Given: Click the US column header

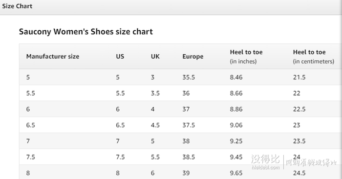Looking at the screenshot, I should coord(120,57).
